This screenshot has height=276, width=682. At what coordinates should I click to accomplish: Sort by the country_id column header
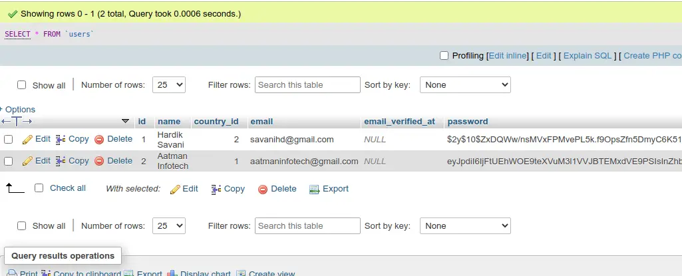coord(216,122)
